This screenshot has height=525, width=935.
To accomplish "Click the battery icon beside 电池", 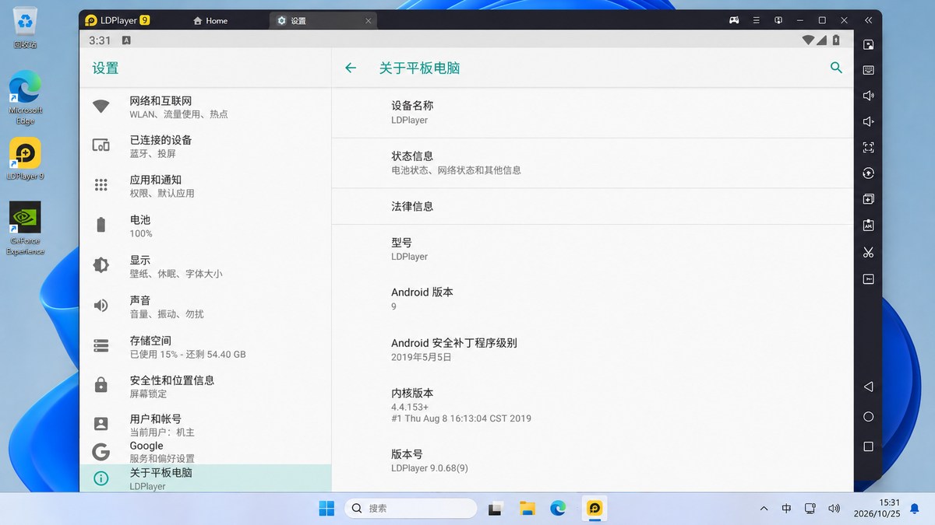I will [x=101, y=226].
